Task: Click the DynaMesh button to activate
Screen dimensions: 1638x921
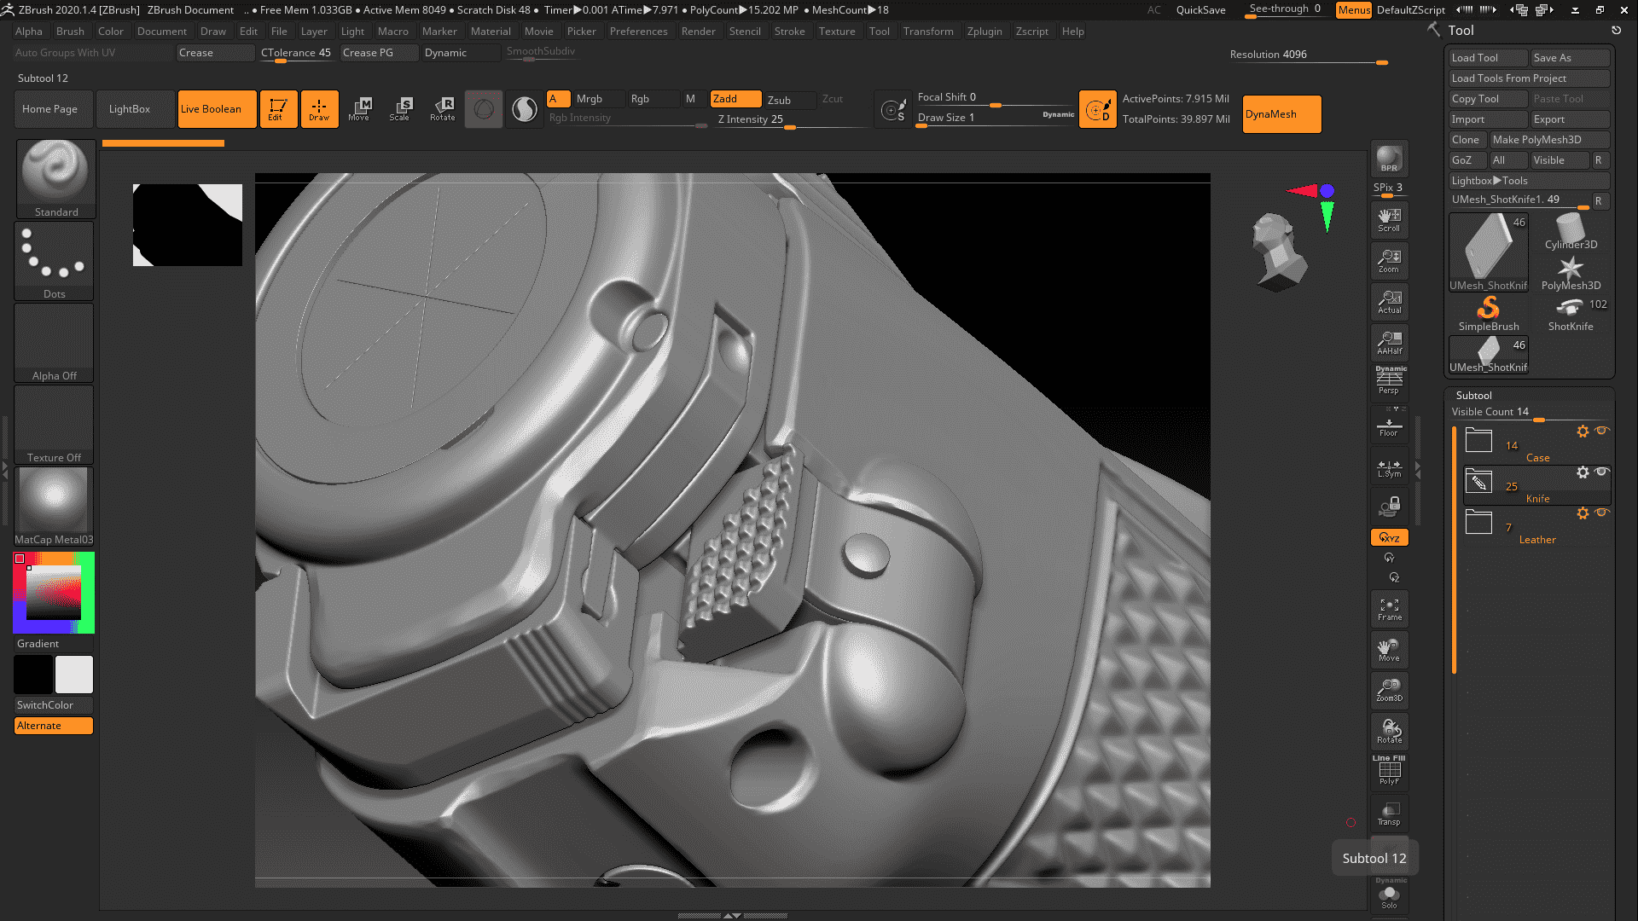Action: (1281, 113)
